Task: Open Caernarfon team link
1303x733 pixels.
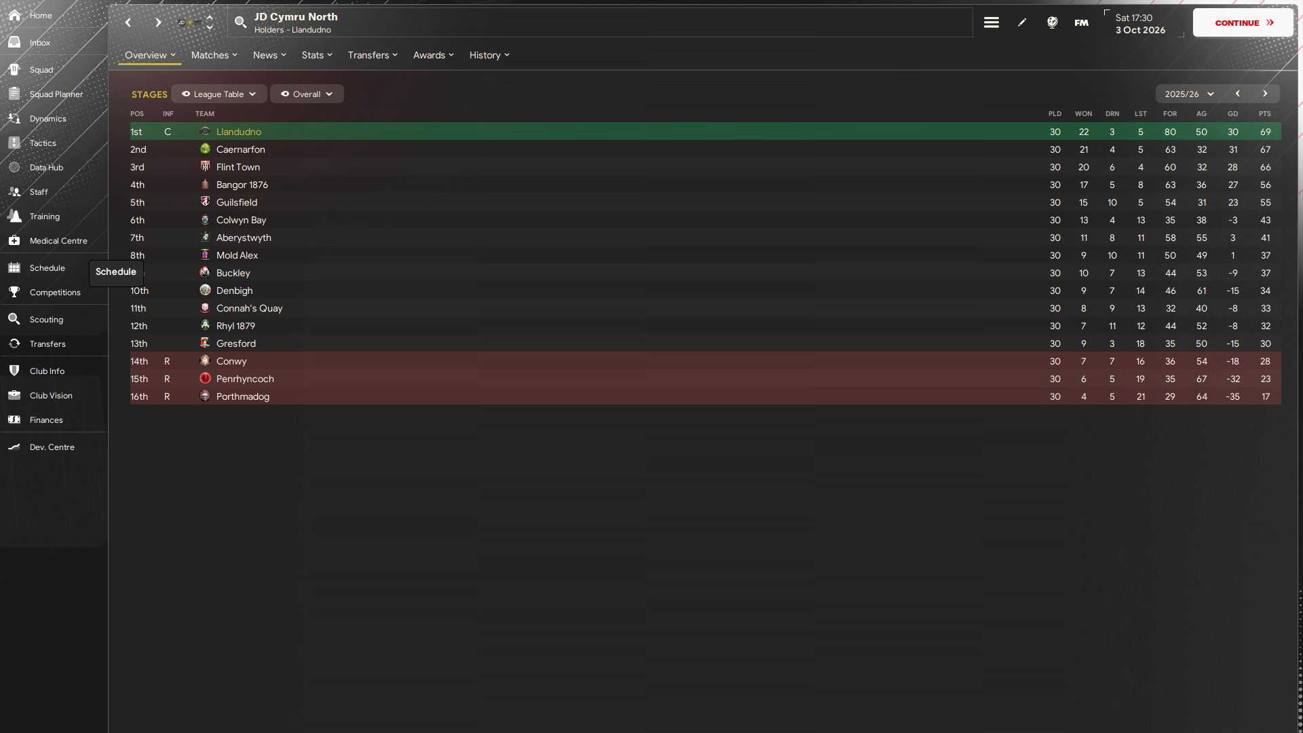Action: 240,149
